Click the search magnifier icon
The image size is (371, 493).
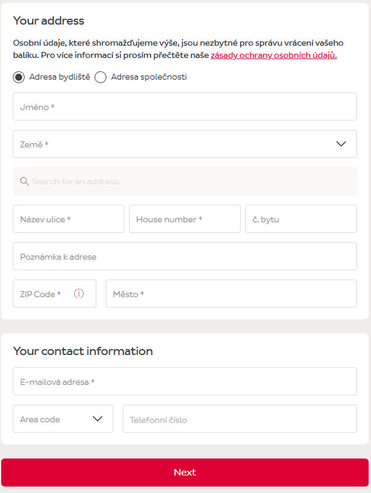(x=25, y=181)
